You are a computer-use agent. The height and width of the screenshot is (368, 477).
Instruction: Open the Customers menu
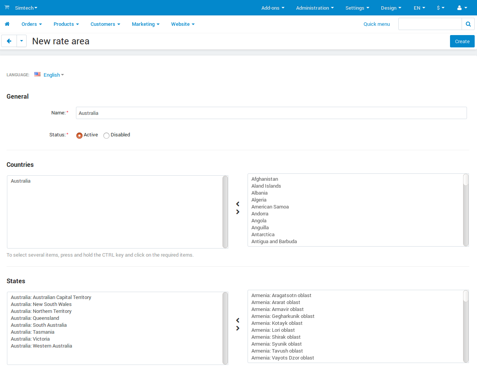click(x=105, y=24)
